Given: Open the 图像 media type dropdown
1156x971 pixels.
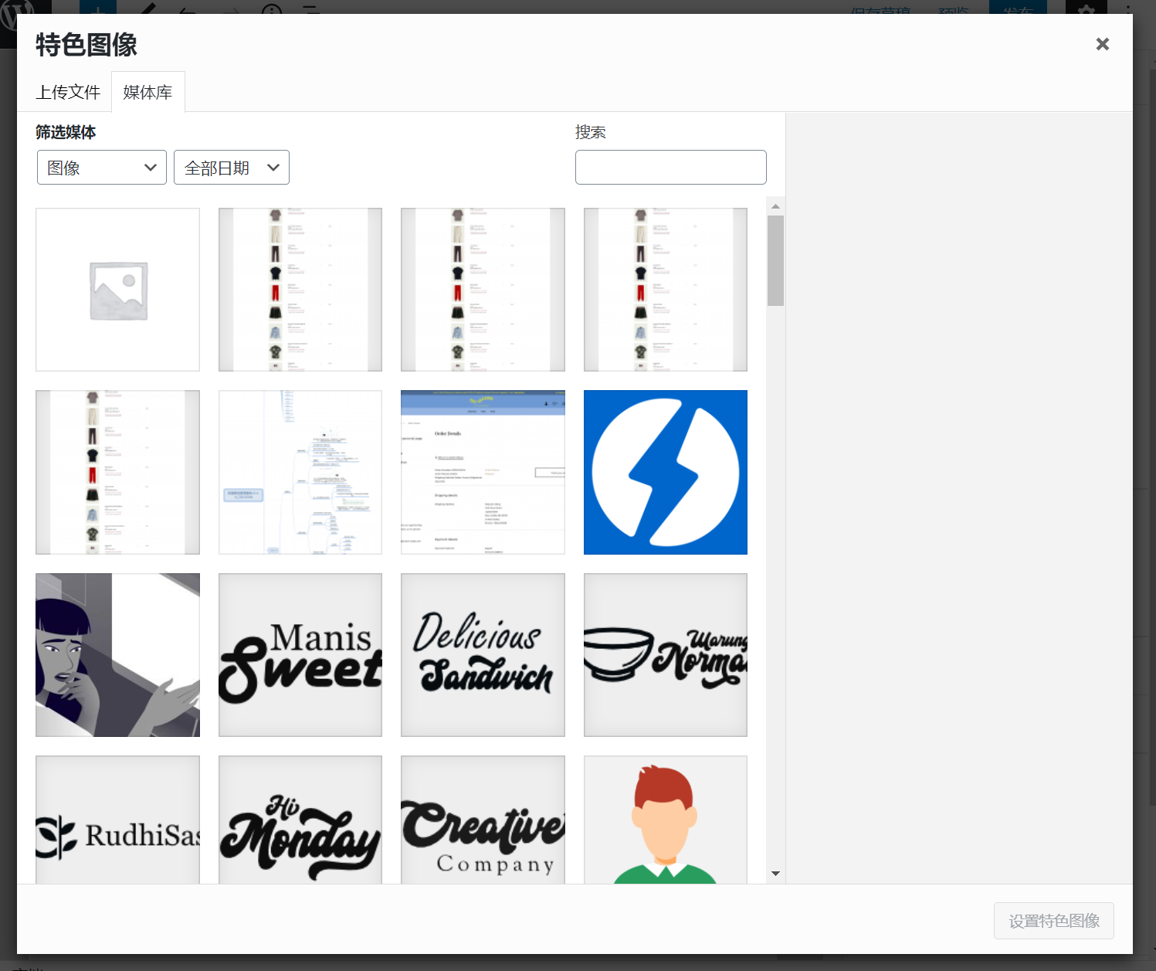Looking at the screenshot, I should tap(102, 168).
